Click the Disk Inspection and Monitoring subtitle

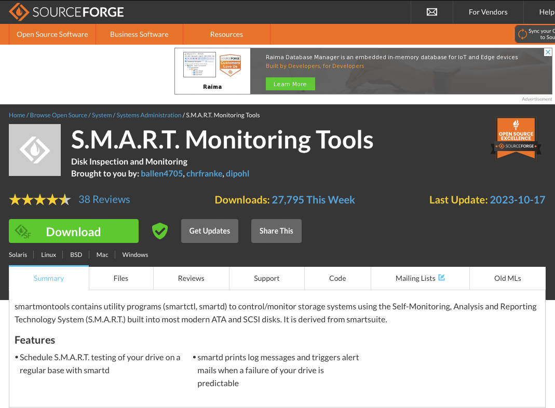click(x=129, y=162)
